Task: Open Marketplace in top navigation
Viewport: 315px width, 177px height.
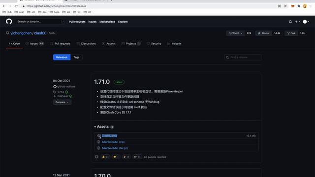Action: coord(107,22)
